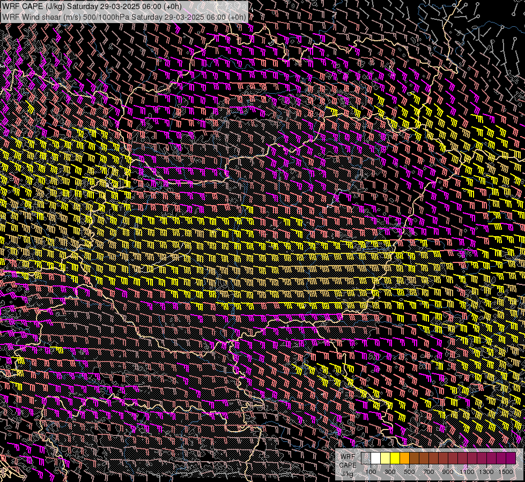
Task: Click the legend value 1300
Action: [486, 472]
